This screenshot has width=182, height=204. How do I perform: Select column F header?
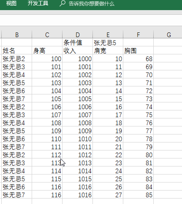point(139,35)
